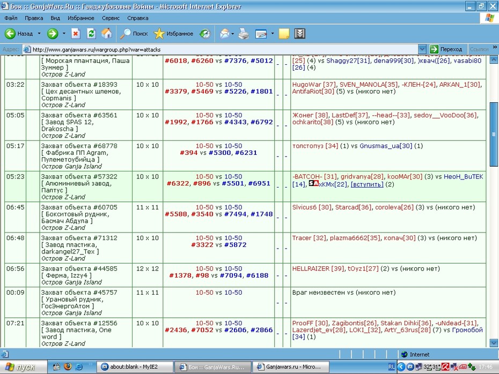Open the Пуск start button
Image resolution: width=499 pixels, height=374 pixels.
click(x=21, y=367)
